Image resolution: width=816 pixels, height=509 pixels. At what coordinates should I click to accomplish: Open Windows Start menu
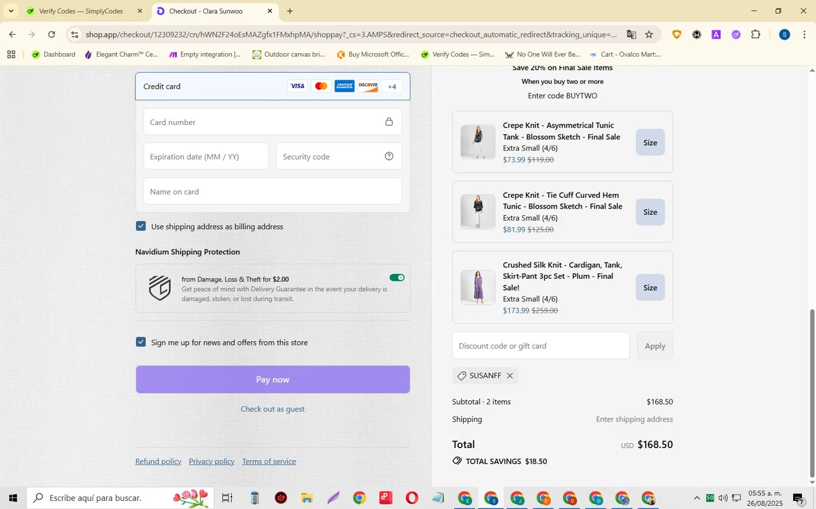pos(13,498)
